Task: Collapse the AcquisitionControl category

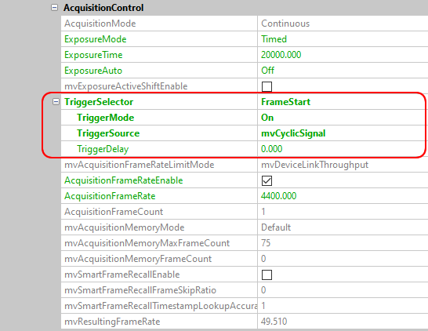Action: click(x=55, y=7)
